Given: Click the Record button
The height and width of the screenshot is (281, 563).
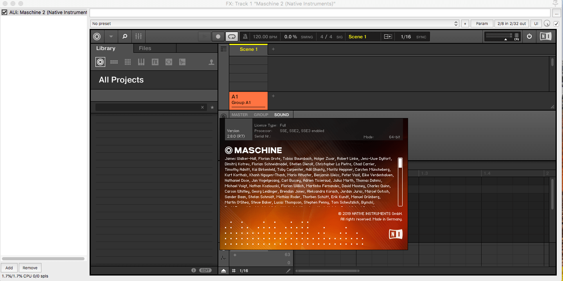Looking at the screenshot, I should [218, 37].
